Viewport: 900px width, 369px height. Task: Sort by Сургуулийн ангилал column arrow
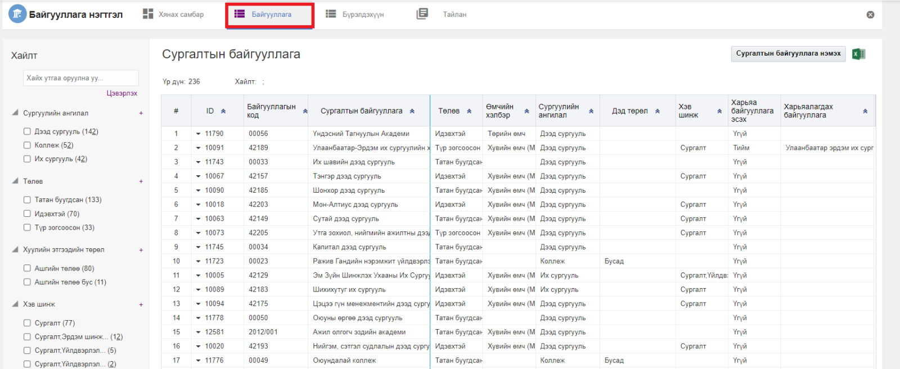(591, 111)
